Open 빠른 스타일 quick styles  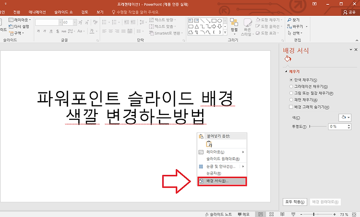(247, 27)
